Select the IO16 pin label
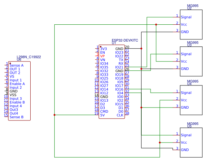The width and height of the screenshot is (206, 161). [x=119, y=90]
